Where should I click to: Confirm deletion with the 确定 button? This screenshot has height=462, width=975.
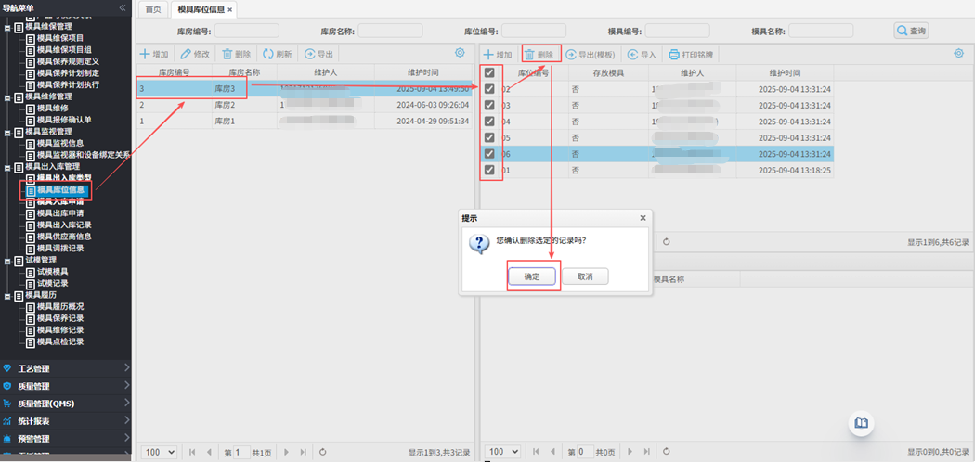(x=532, y=276)
